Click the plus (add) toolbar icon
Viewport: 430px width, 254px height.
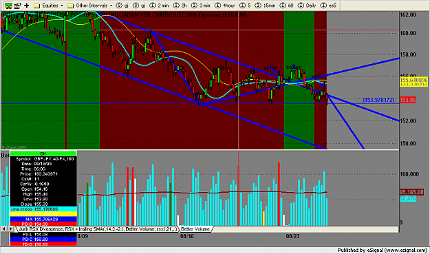(x=27, y=6)
